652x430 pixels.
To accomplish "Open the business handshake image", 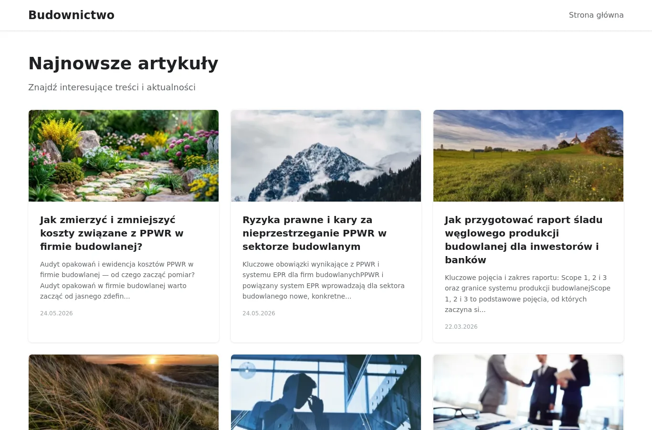I will pos(528,392).
